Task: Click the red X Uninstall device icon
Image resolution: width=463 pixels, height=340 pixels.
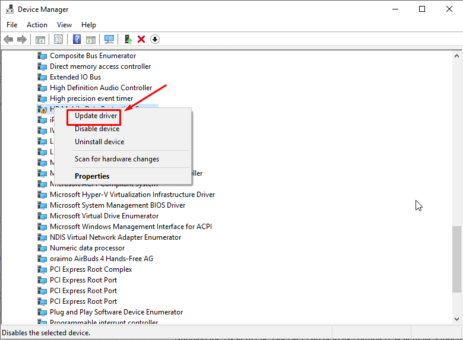Action: 141,39
